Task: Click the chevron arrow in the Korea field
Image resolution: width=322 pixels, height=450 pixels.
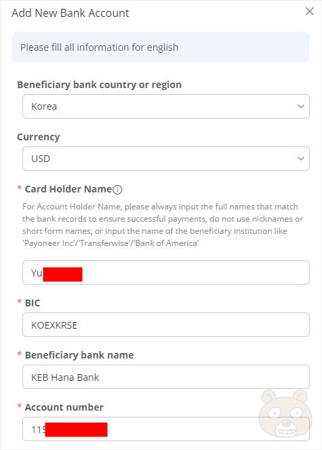Action: (301, 106)
